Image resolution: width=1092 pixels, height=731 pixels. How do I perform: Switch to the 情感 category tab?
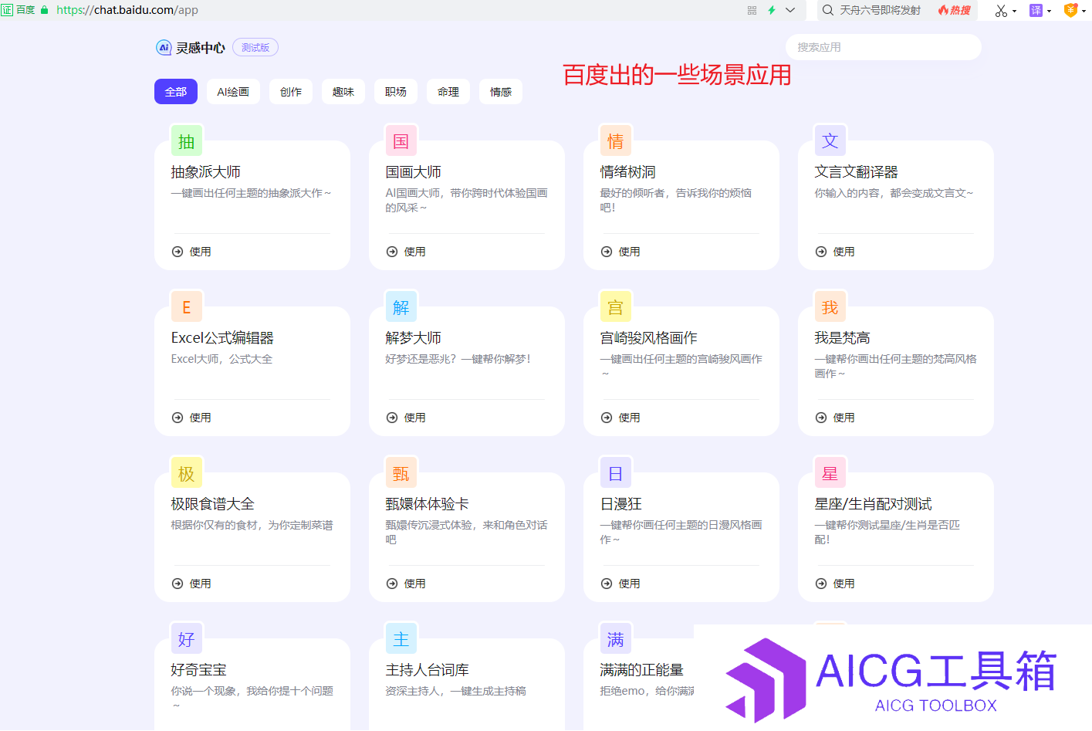point(501,92)
